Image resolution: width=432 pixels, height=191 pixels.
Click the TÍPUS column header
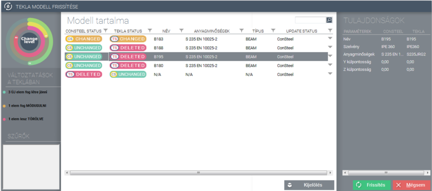258,31
